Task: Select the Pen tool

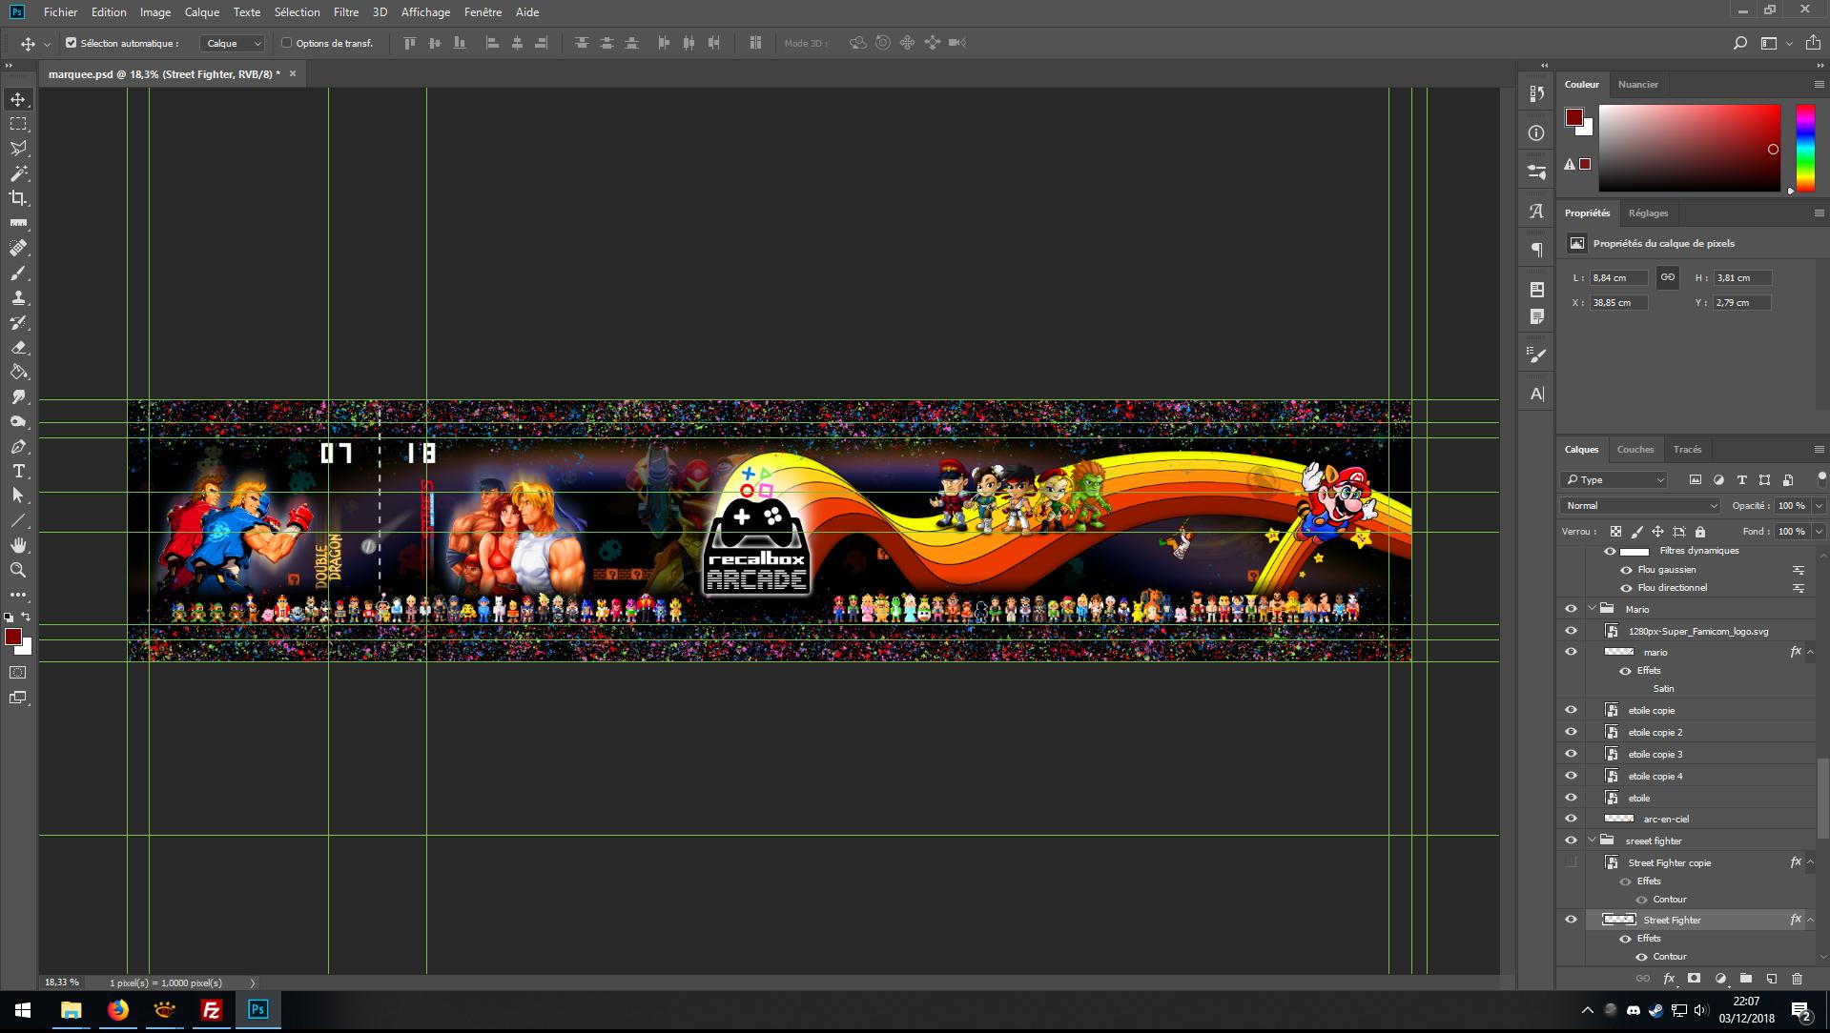Action: click(x=18, y=447)
